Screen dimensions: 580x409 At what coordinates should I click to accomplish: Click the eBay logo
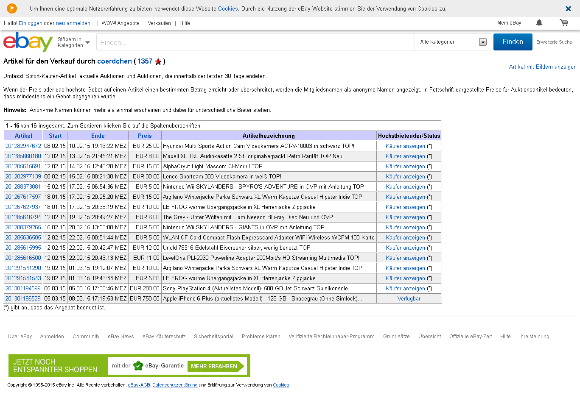28,42
